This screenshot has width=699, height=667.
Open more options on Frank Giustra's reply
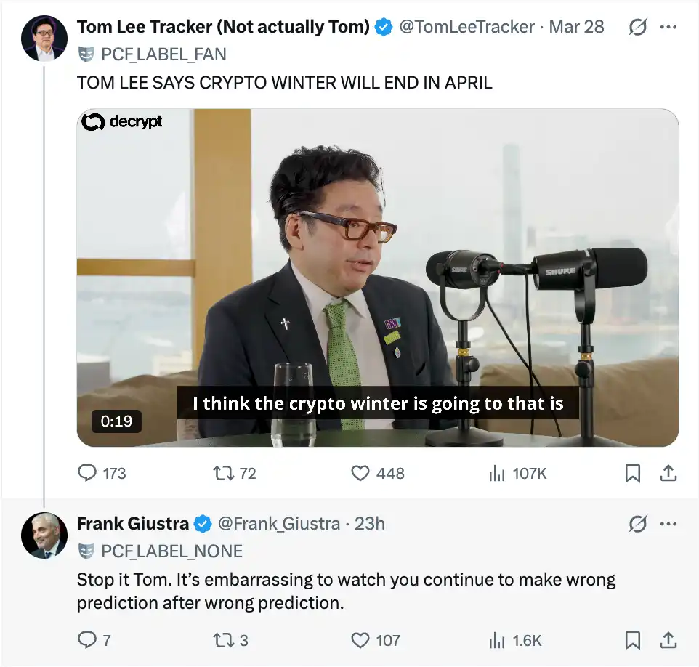click(x=668, y=523)
